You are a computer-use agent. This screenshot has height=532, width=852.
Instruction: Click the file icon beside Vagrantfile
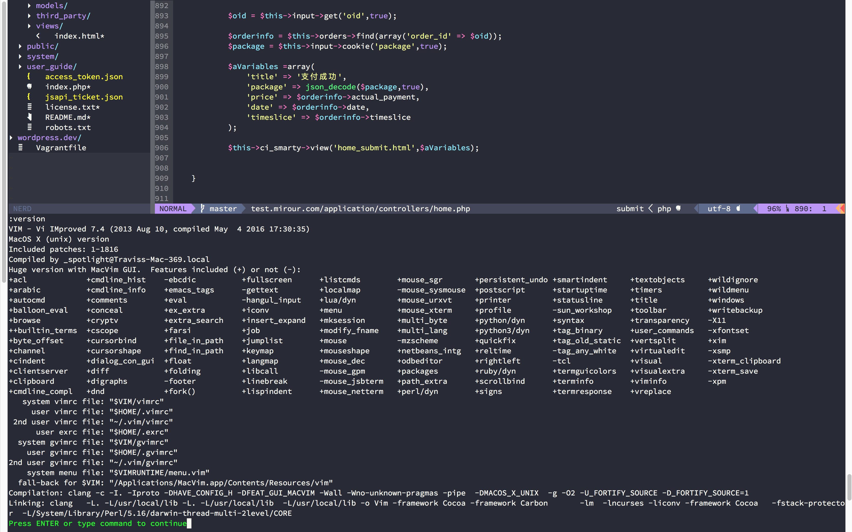click(x=20, y=148)
